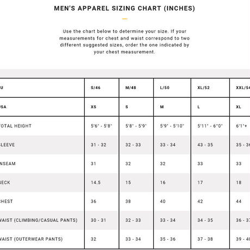Select the M/48 column header
The image size is (250, 250).
pos(131,87)
